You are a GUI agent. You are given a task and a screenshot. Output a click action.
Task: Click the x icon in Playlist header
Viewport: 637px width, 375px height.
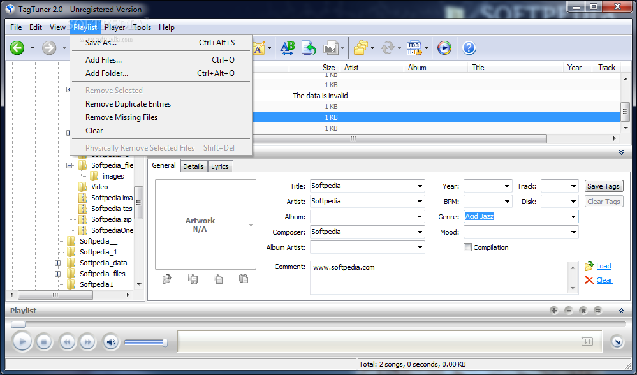coord(583,311)
